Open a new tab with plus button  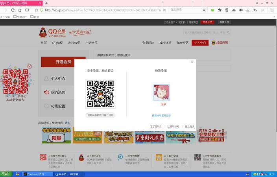(x=46, y=3)
